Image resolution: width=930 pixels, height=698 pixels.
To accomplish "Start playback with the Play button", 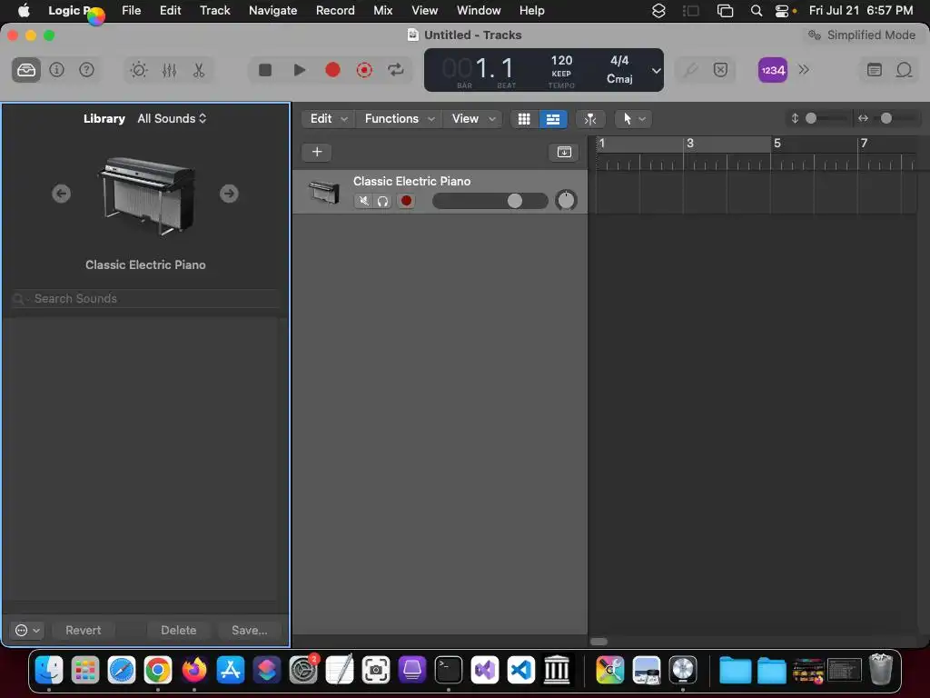I will 300,70.
